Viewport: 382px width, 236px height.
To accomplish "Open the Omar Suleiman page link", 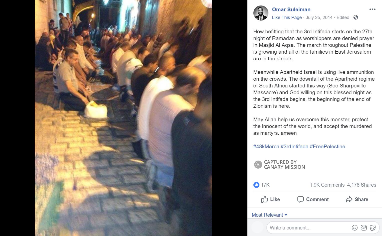I will pyautogui.click(x=291, y=10).
